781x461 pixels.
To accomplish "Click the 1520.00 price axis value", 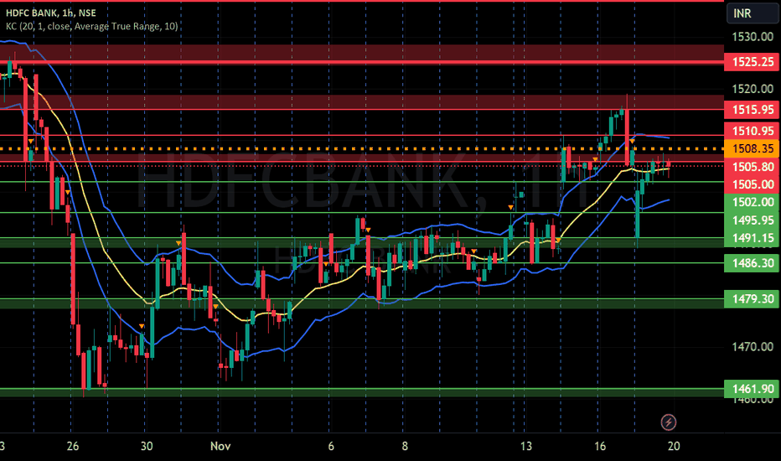I will pos(753,89).
